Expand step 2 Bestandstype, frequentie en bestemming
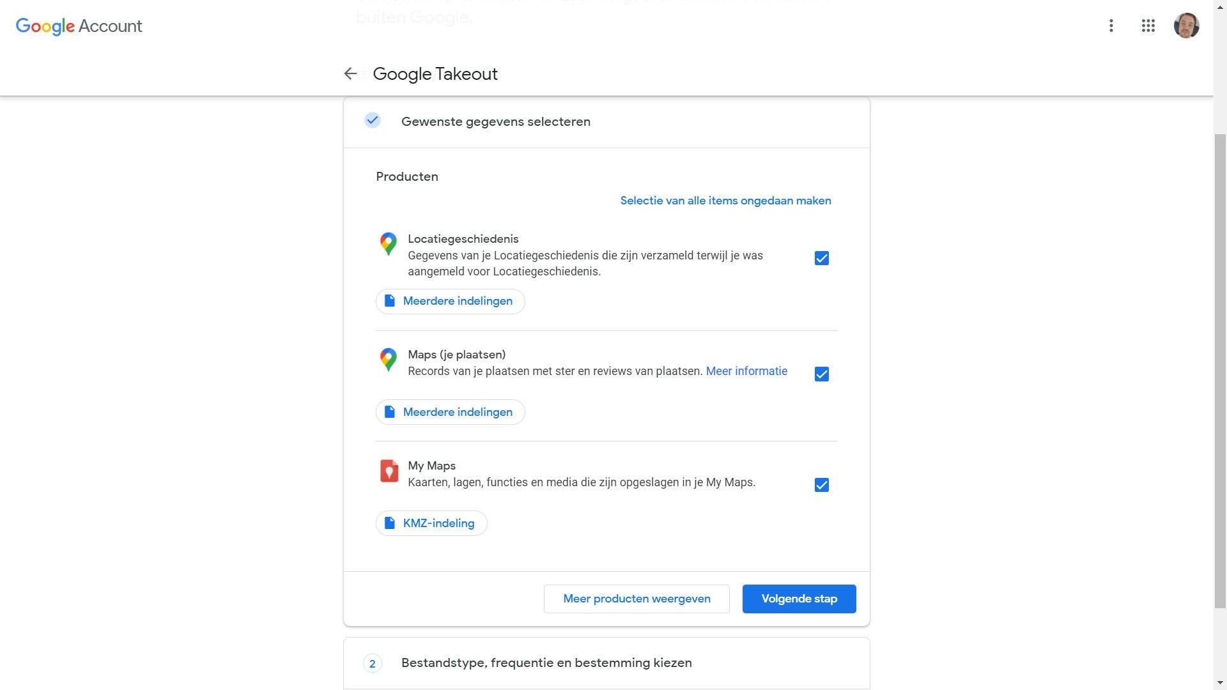 pyautogui.click(x=546, y=663)
